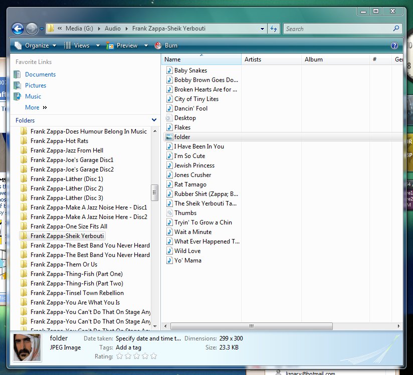This screenshot has height=375, width=413.
Task: Select Frank Zappa-Läther (Disc 2) folder
Action: tap(67, 188)
